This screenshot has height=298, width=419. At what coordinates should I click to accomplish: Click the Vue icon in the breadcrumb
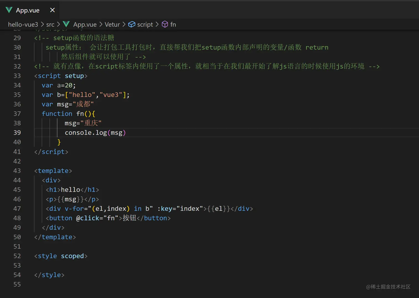[66, 24]
